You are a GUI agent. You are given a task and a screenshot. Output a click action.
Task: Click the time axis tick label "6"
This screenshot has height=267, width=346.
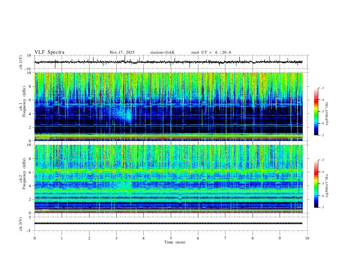pyautogui.click(x=198, y=238)
